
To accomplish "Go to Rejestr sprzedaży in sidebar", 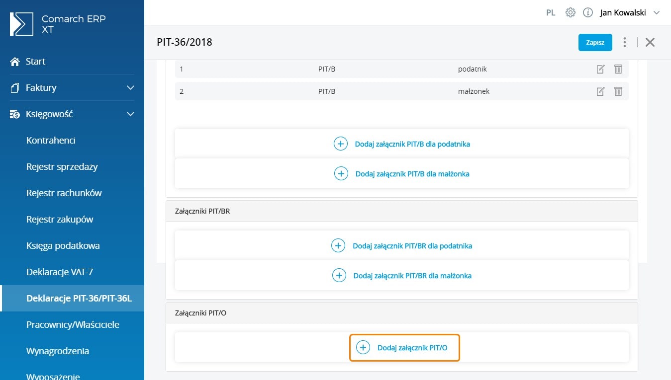I will tap(62, 167).
